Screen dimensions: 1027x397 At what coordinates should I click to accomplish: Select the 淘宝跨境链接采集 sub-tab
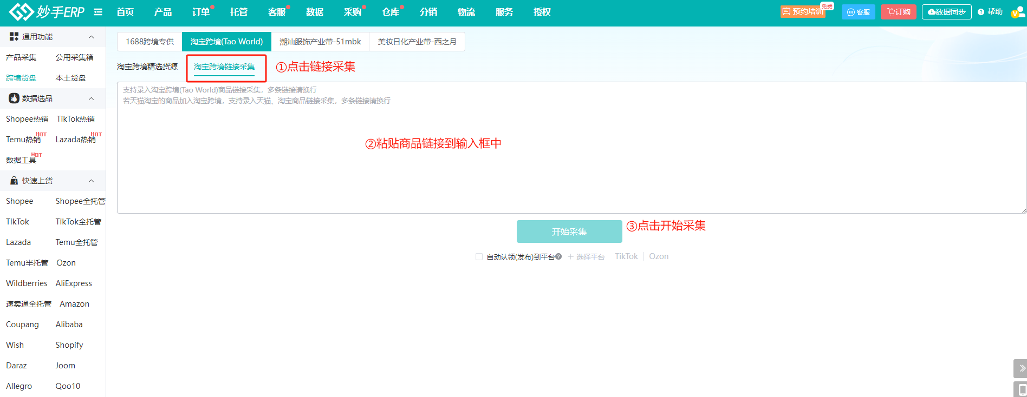[224, 67]
